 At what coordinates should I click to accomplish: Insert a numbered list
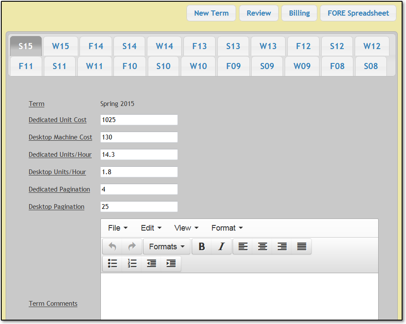pos(132,264)
